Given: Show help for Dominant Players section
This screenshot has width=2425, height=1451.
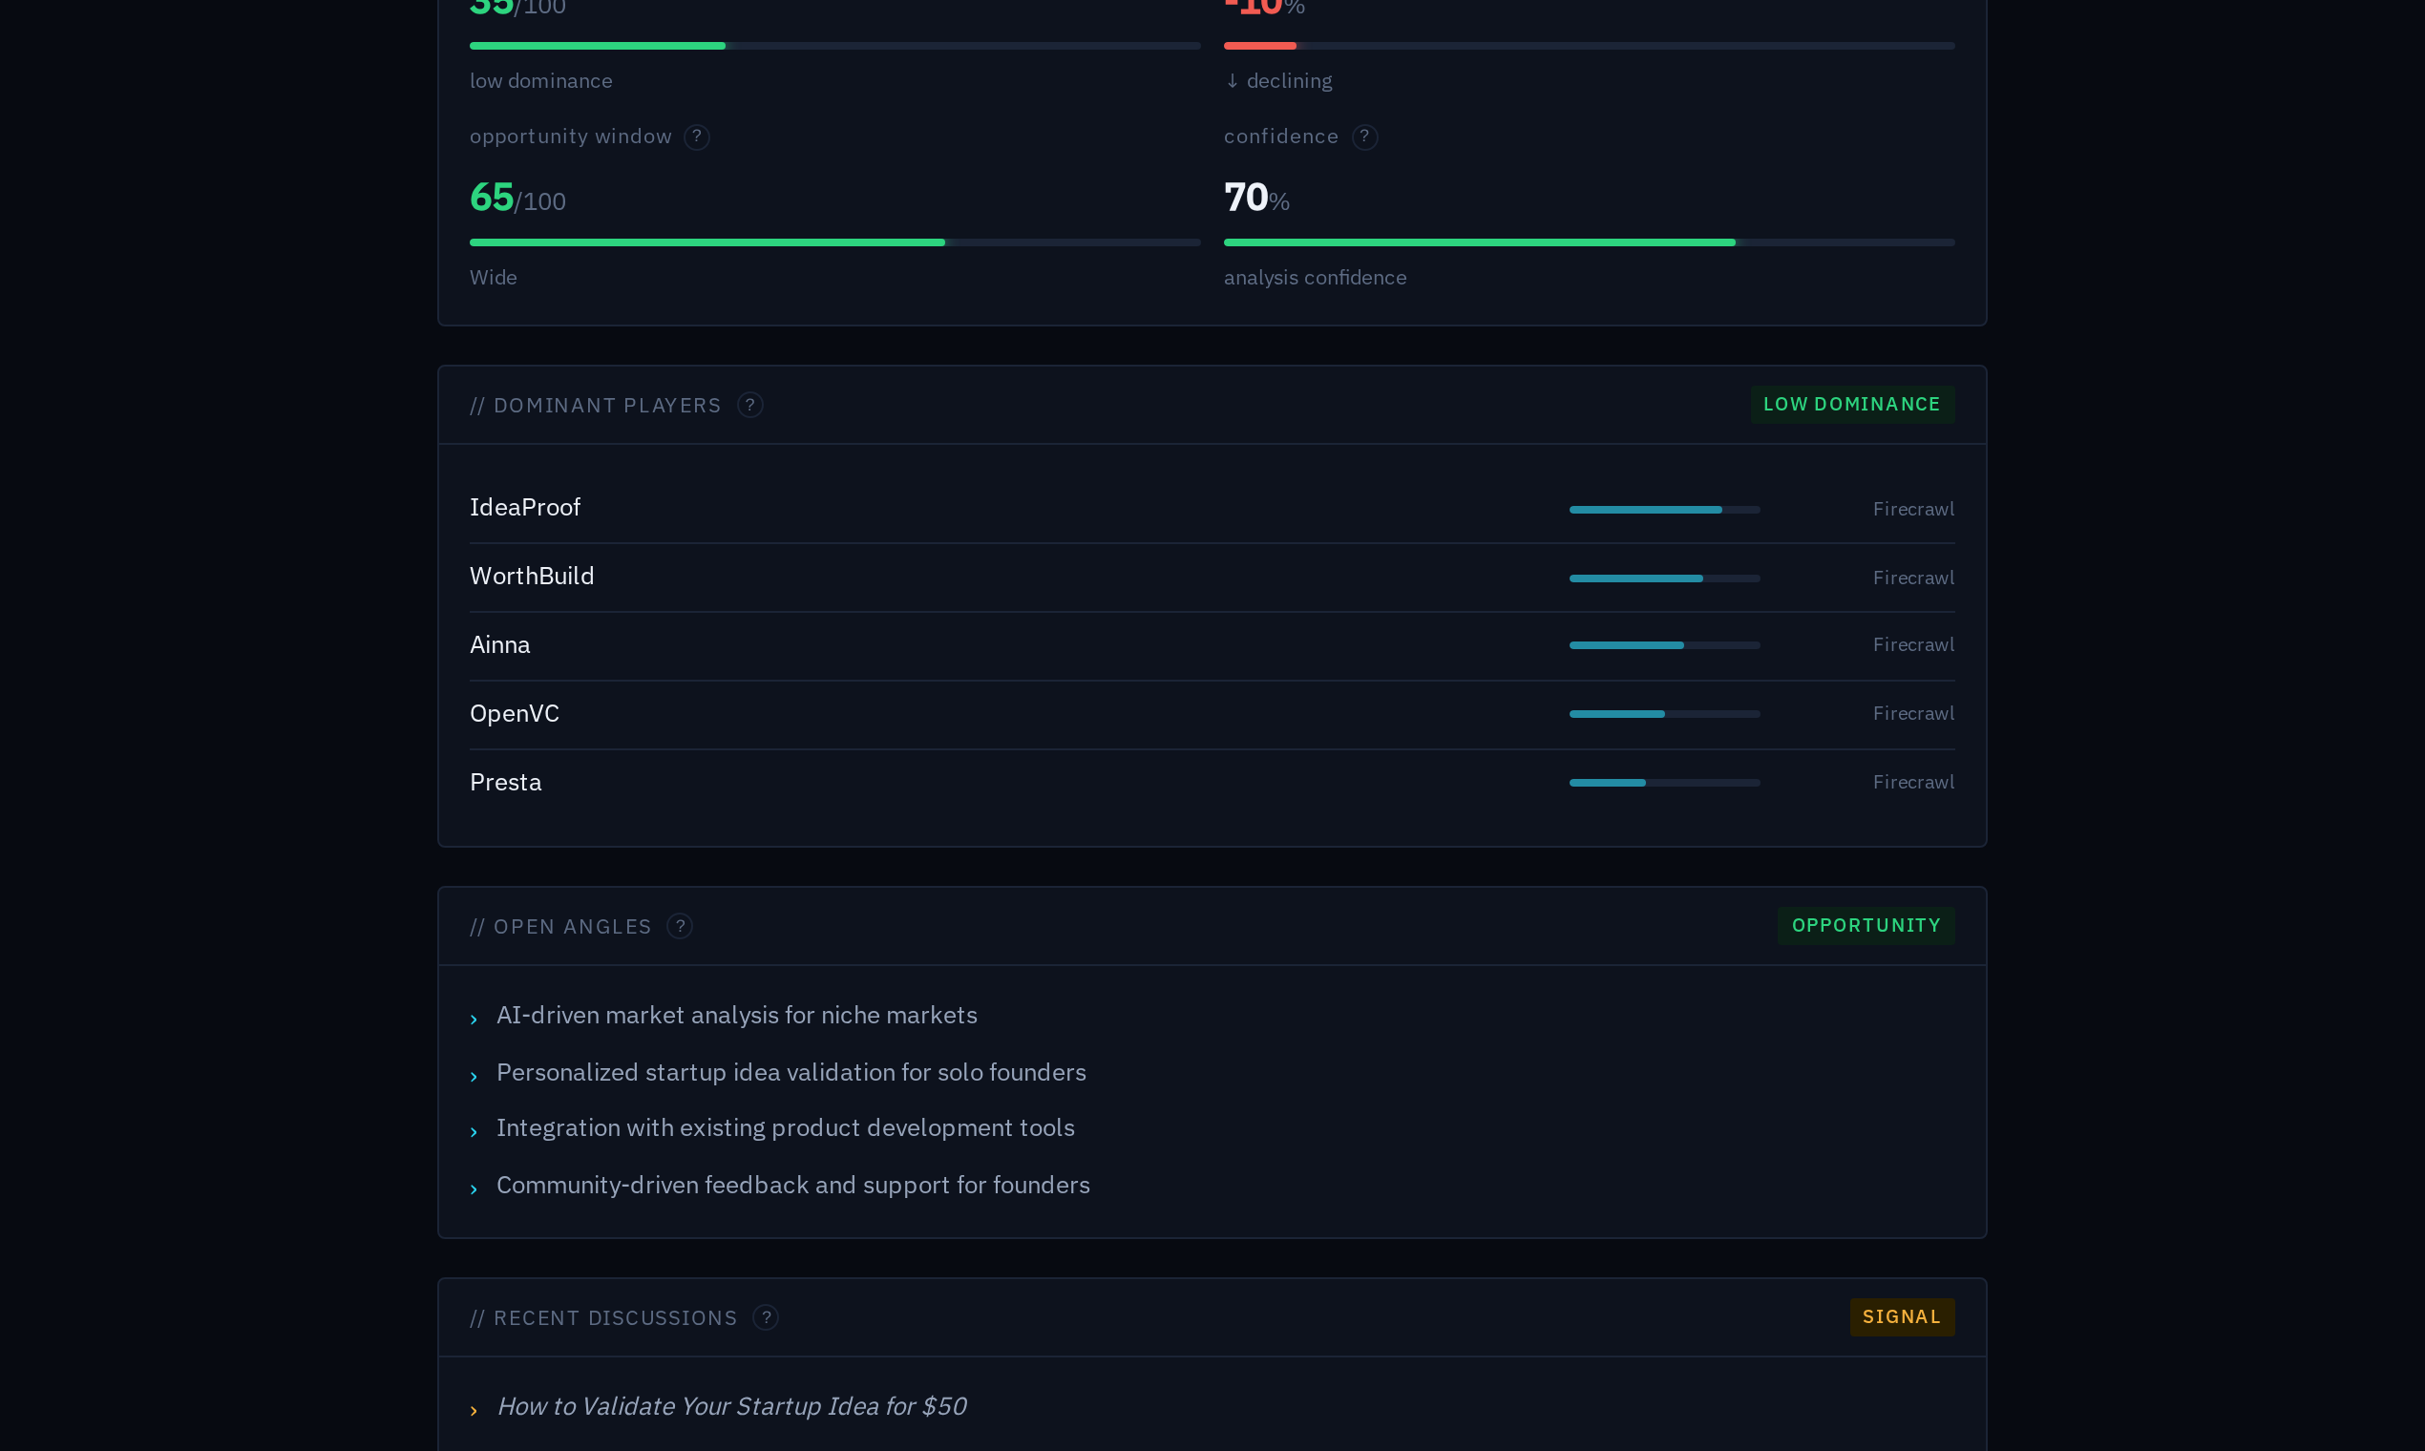Looking at the screenshot, I should tap(750, 405).
